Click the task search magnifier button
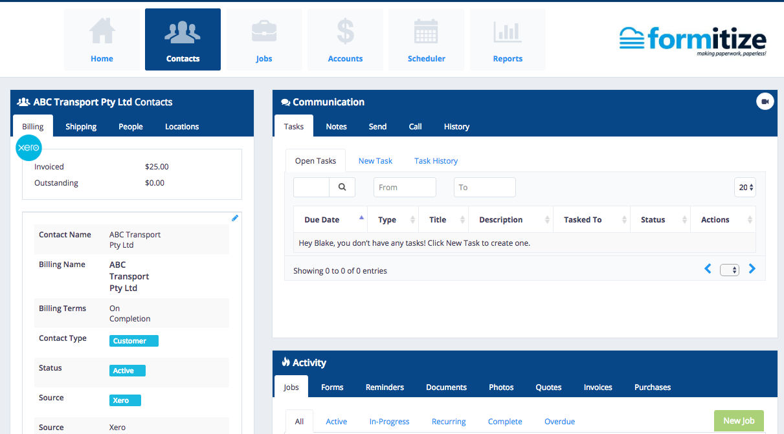The width and height of the screenshot is (784, 434). (x=342, y=187)
